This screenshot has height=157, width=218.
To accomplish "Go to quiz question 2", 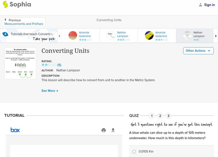I will coord(160,116).
